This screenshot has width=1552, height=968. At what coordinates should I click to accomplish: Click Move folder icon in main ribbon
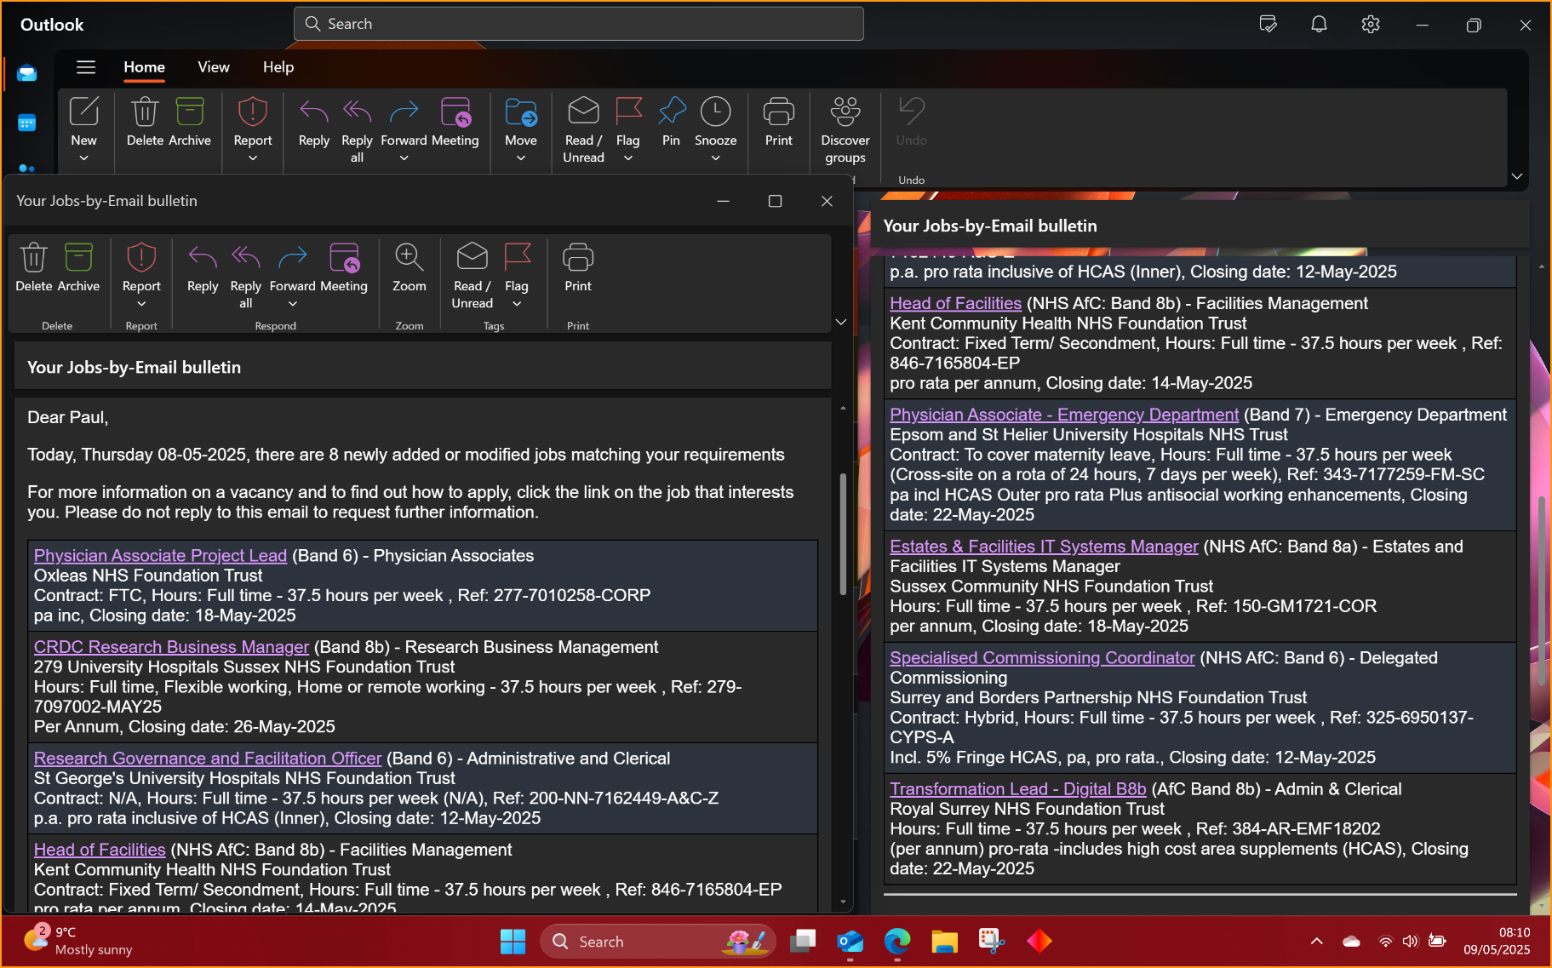click(x=520, y=112)
